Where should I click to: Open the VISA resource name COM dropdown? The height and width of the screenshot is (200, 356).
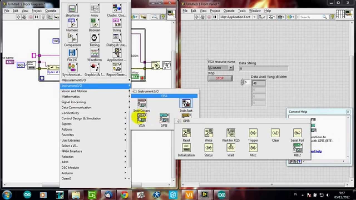231,68
